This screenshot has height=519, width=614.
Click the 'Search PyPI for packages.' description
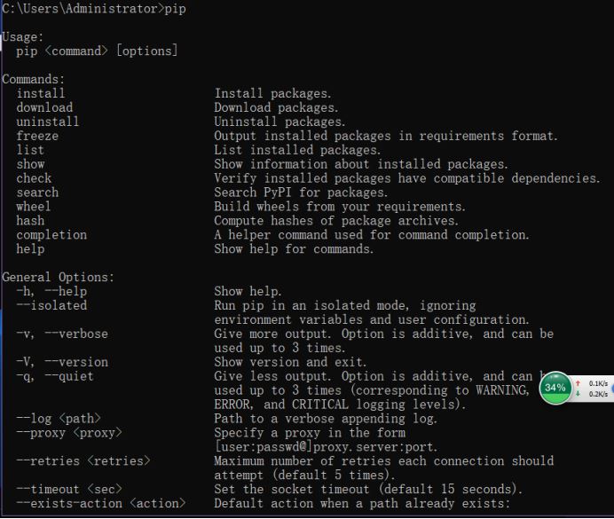pyautogui.click(x=301, y=193)
